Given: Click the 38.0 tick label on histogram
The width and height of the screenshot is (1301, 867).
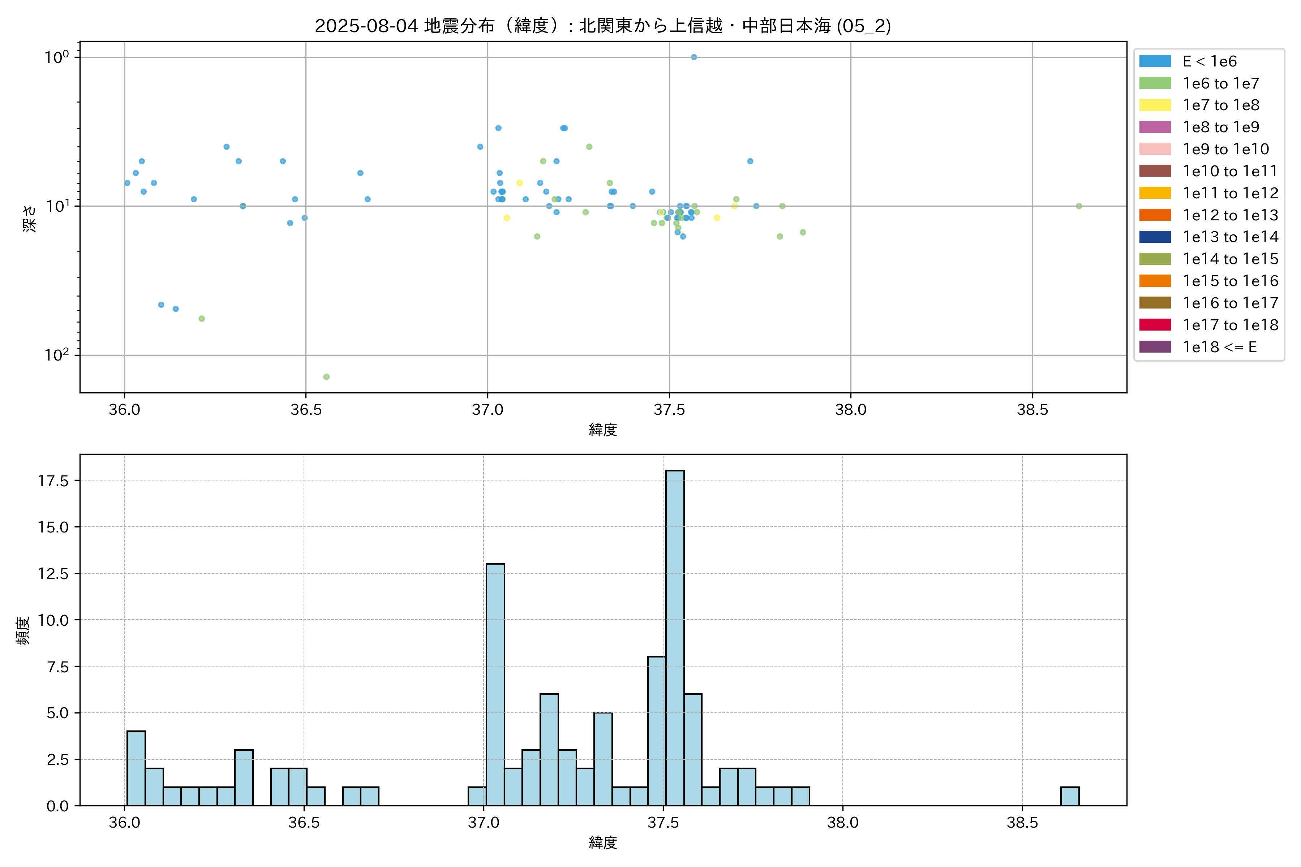Looking at the screenshot, I should click(x=842, y=822).
